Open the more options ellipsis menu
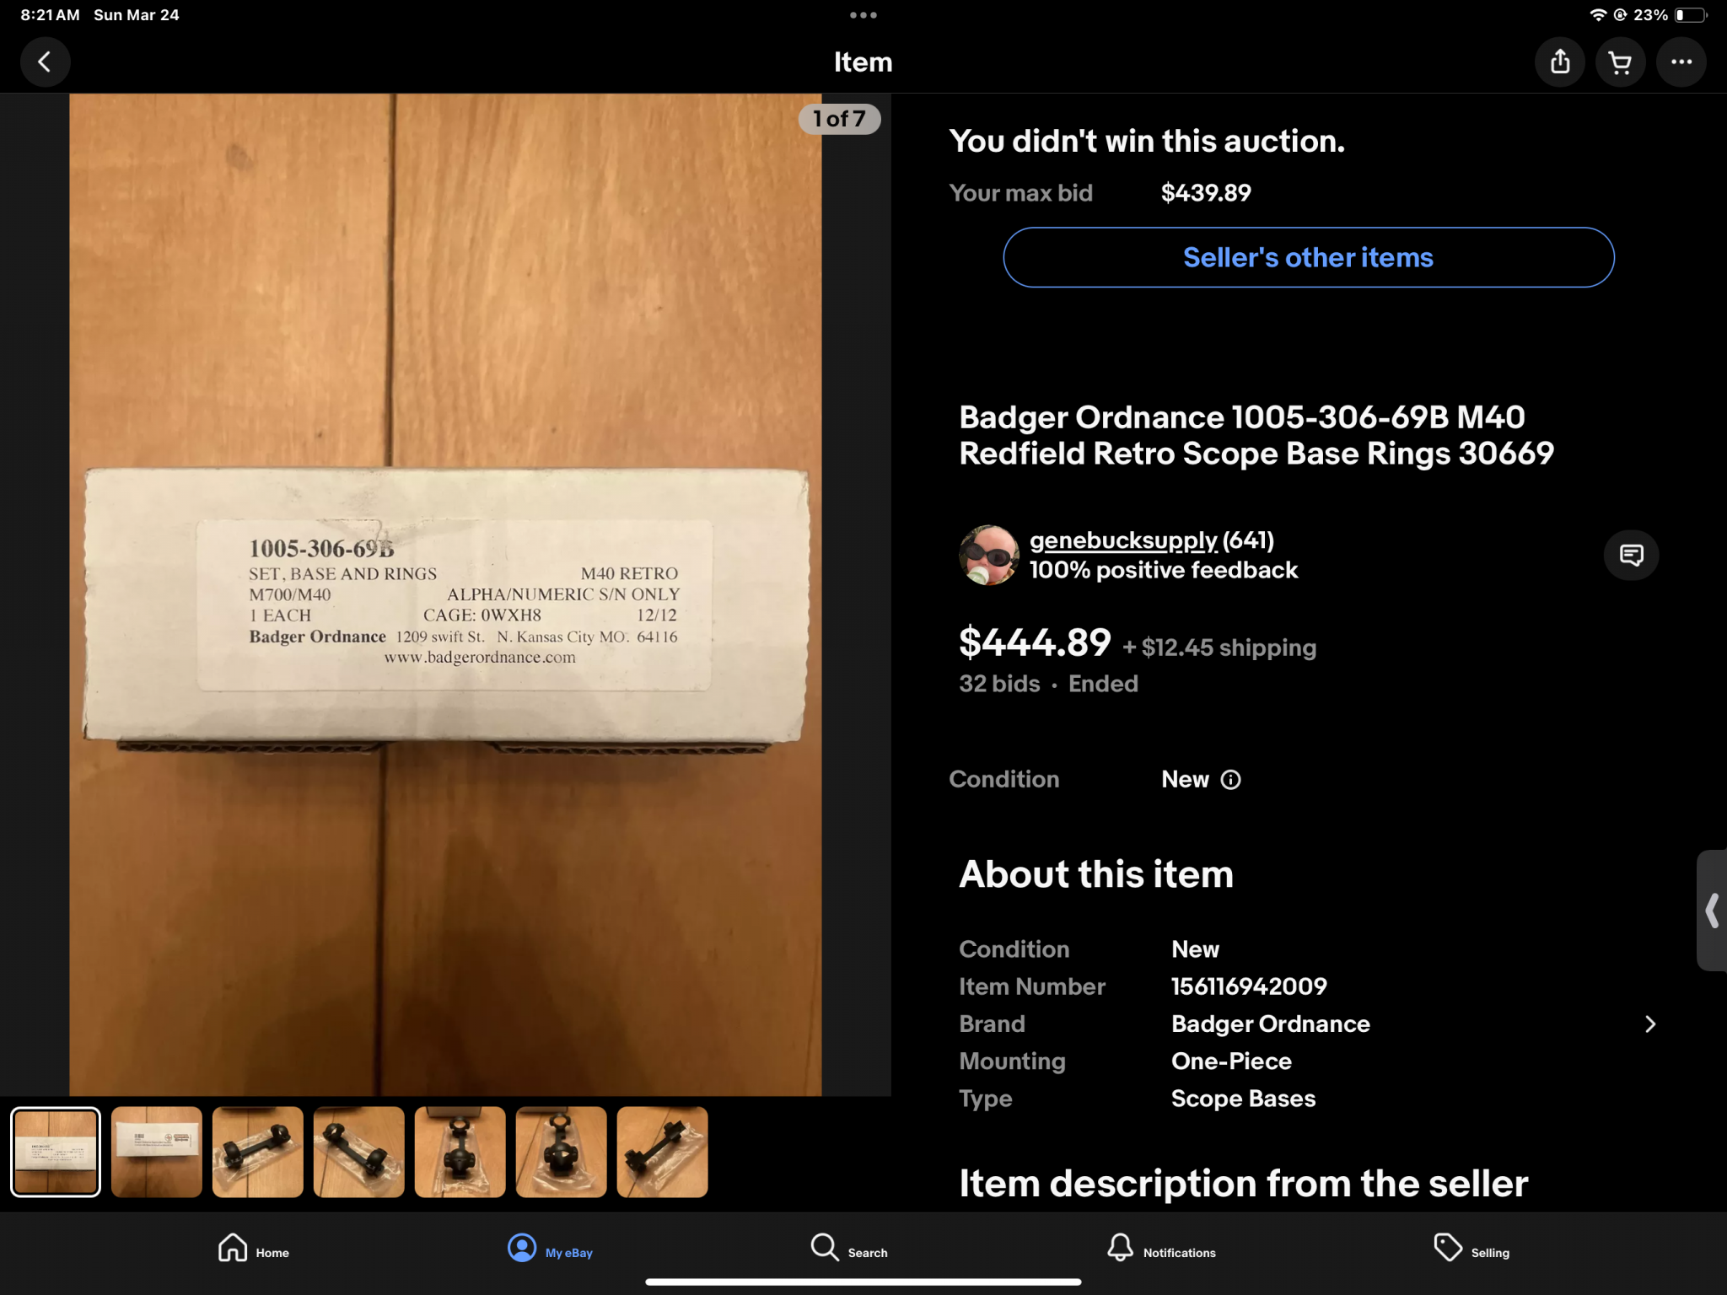This screenshot has width=1727, height=1295. tap(1681, 62)
